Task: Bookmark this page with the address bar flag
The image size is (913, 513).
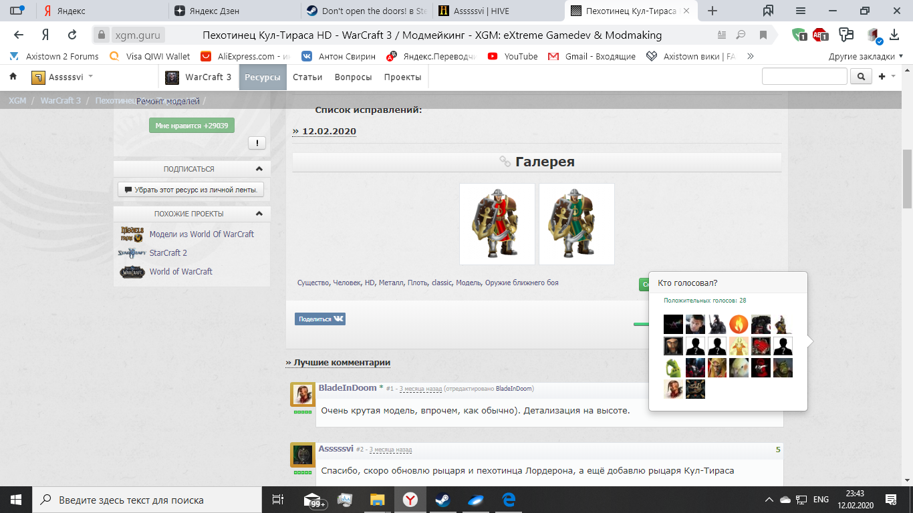Action: pyautogui.click(x=763, y=35)
